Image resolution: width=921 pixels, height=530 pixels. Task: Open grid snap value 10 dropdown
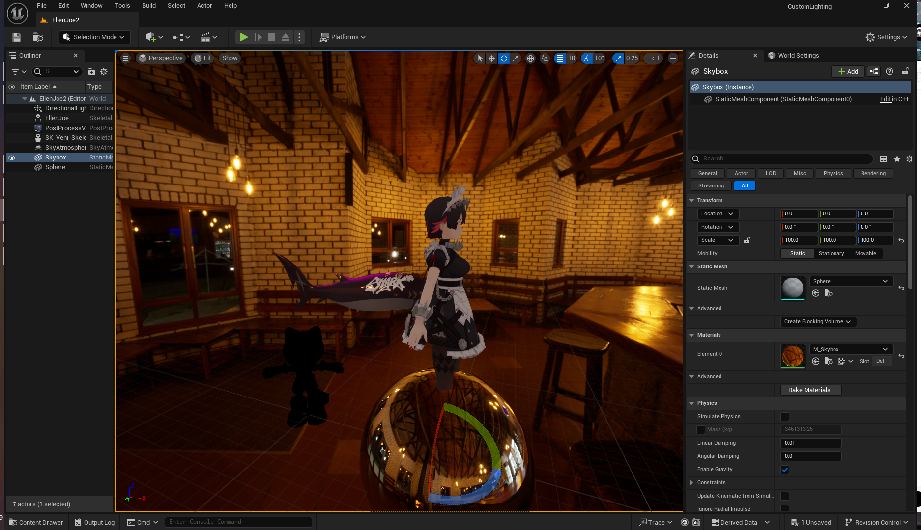click(x=572, y=58)
